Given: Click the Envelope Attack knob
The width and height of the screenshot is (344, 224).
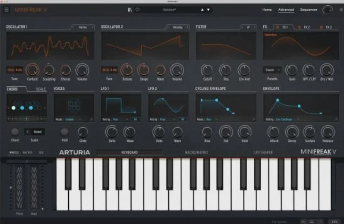Looking at the screenshot, I should click(x=274, y=132).
